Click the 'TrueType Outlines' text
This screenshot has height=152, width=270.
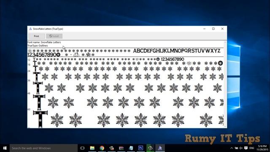pos(38,46)
